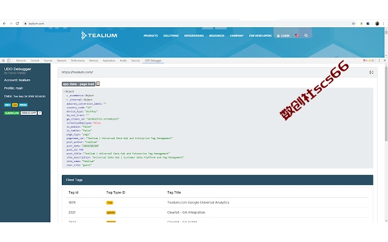Click the Tealium logo
This screenshot has height=242, width=388.
pos(99,35)
